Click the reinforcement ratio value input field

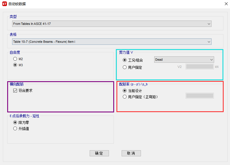[x=200, y=96]
